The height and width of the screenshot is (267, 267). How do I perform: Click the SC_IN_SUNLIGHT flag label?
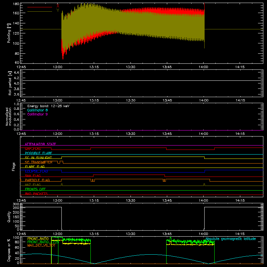click(38, 158)
